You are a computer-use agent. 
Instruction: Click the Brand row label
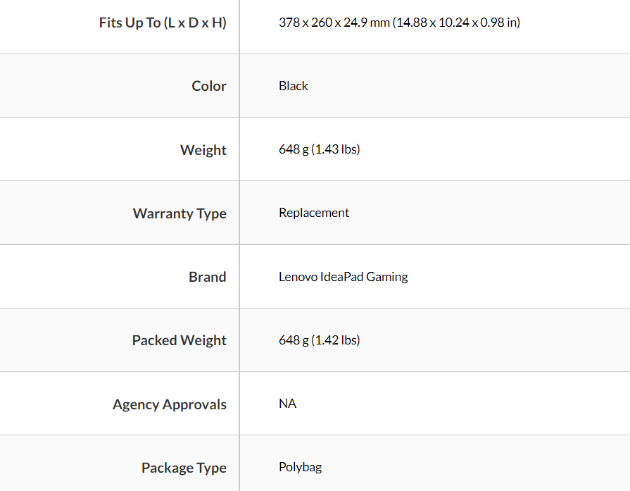[x=208, y=277]
